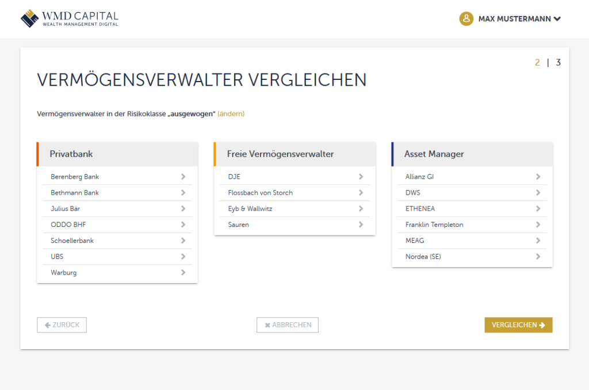Select Julius Bär entry
The image size is (589, 390).
(117, 208)
